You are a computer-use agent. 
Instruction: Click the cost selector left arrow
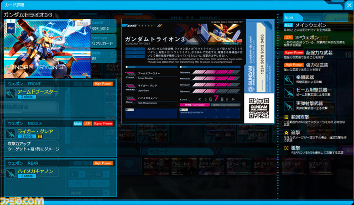[200, 99]
